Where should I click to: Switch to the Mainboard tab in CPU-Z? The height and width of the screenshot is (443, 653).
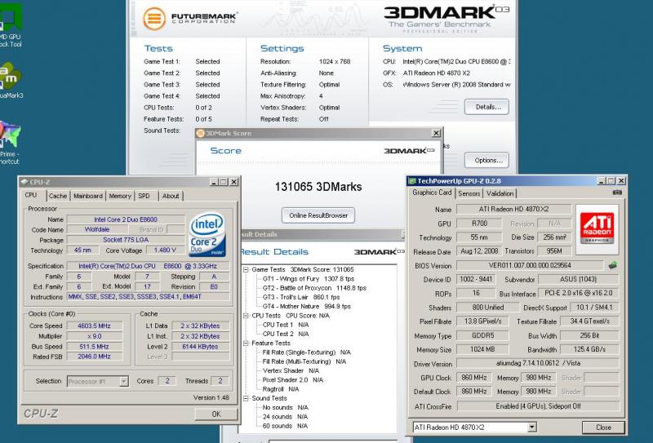tap(88, 196)
